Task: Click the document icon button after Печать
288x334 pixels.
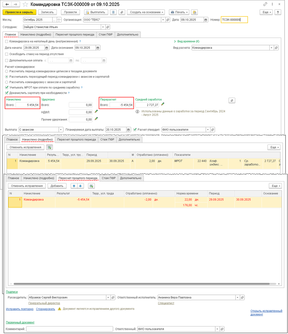Action: 194,12
